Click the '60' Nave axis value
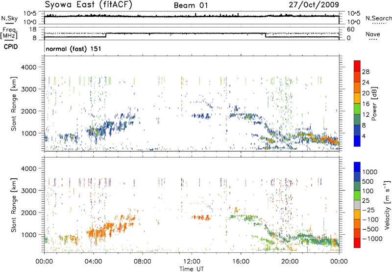The width and height of the screenshot is (392, 272). pos(350,29)
